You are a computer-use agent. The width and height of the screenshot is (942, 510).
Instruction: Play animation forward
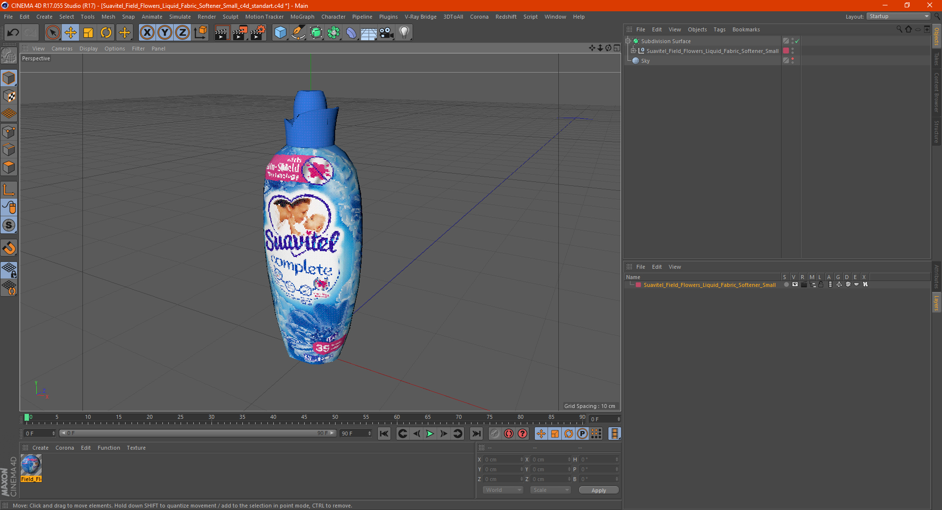430,433
